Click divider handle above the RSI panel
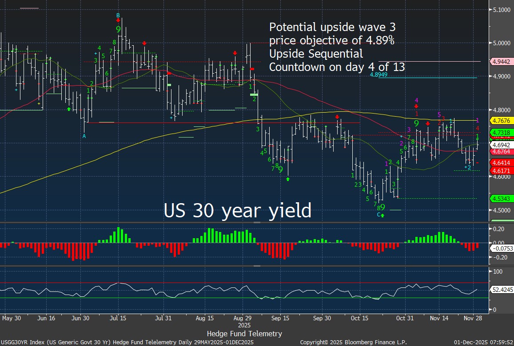This screenshot has width=514, height=346. (x=256, y=266)
